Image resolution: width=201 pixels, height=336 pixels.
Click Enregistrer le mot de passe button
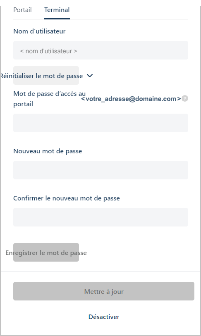click(46, 253)
